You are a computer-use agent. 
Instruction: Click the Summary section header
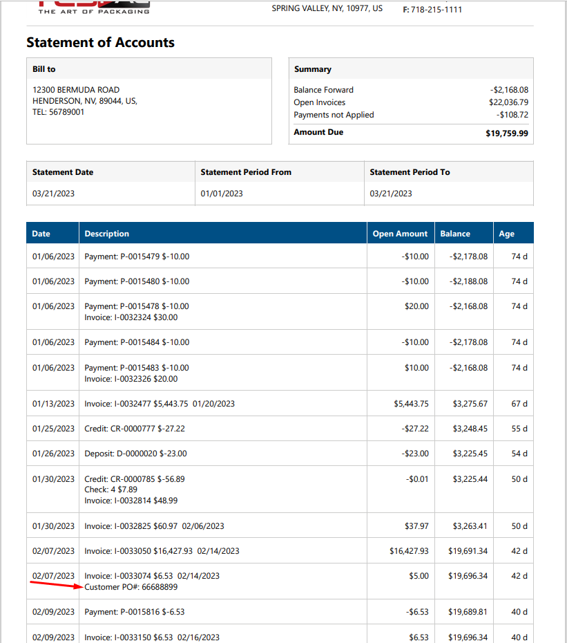click(x=313, y=69)
